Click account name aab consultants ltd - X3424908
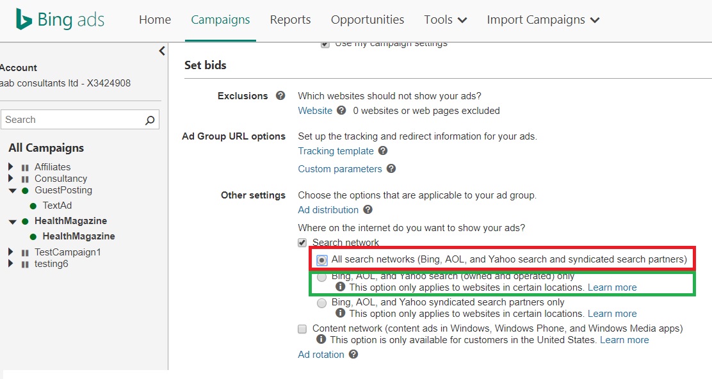This screenshot has height=379, width=712. click(x=65, y=83)
